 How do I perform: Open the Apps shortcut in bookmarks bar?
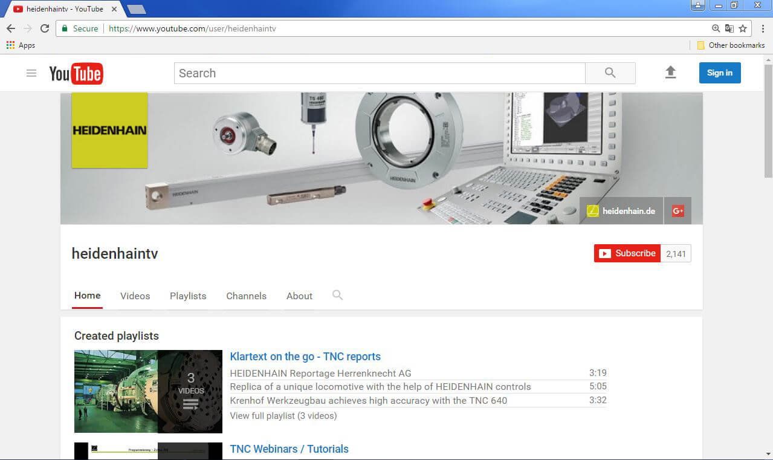point(21,45)
